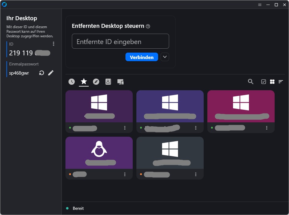This screenshot has height=215, width=289.
Task: Click the desktop ID number 219 119
Action: tap(21, 53)
